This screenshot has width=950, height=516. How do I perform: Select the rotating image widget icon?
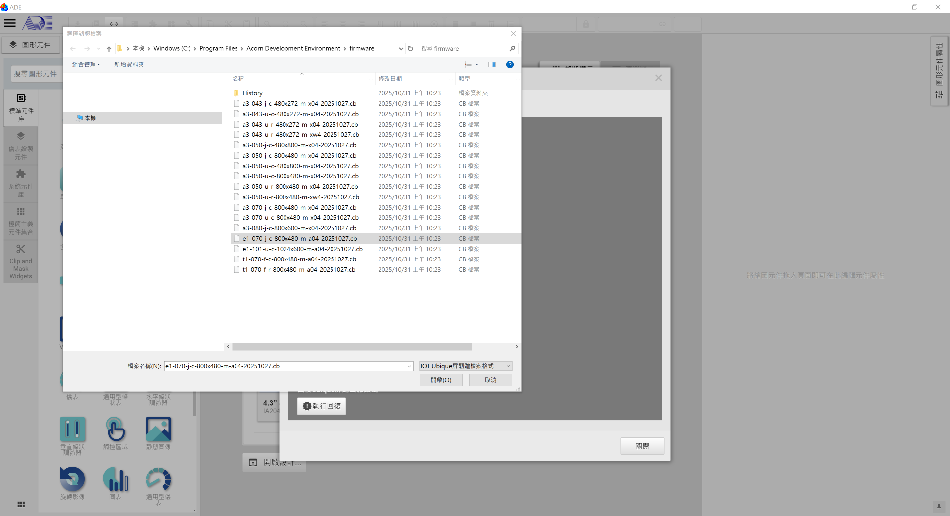click(73, 479)
